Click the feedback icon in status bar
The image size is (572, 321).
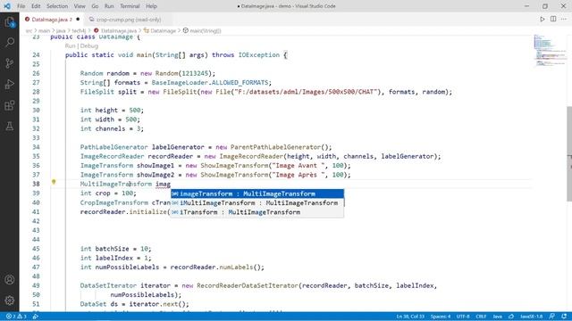click(x=552, y=317)
